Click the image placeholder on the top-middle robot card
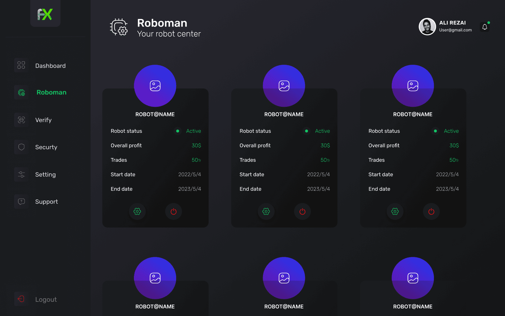The image size is (505, 316). [x=284, y=86]
